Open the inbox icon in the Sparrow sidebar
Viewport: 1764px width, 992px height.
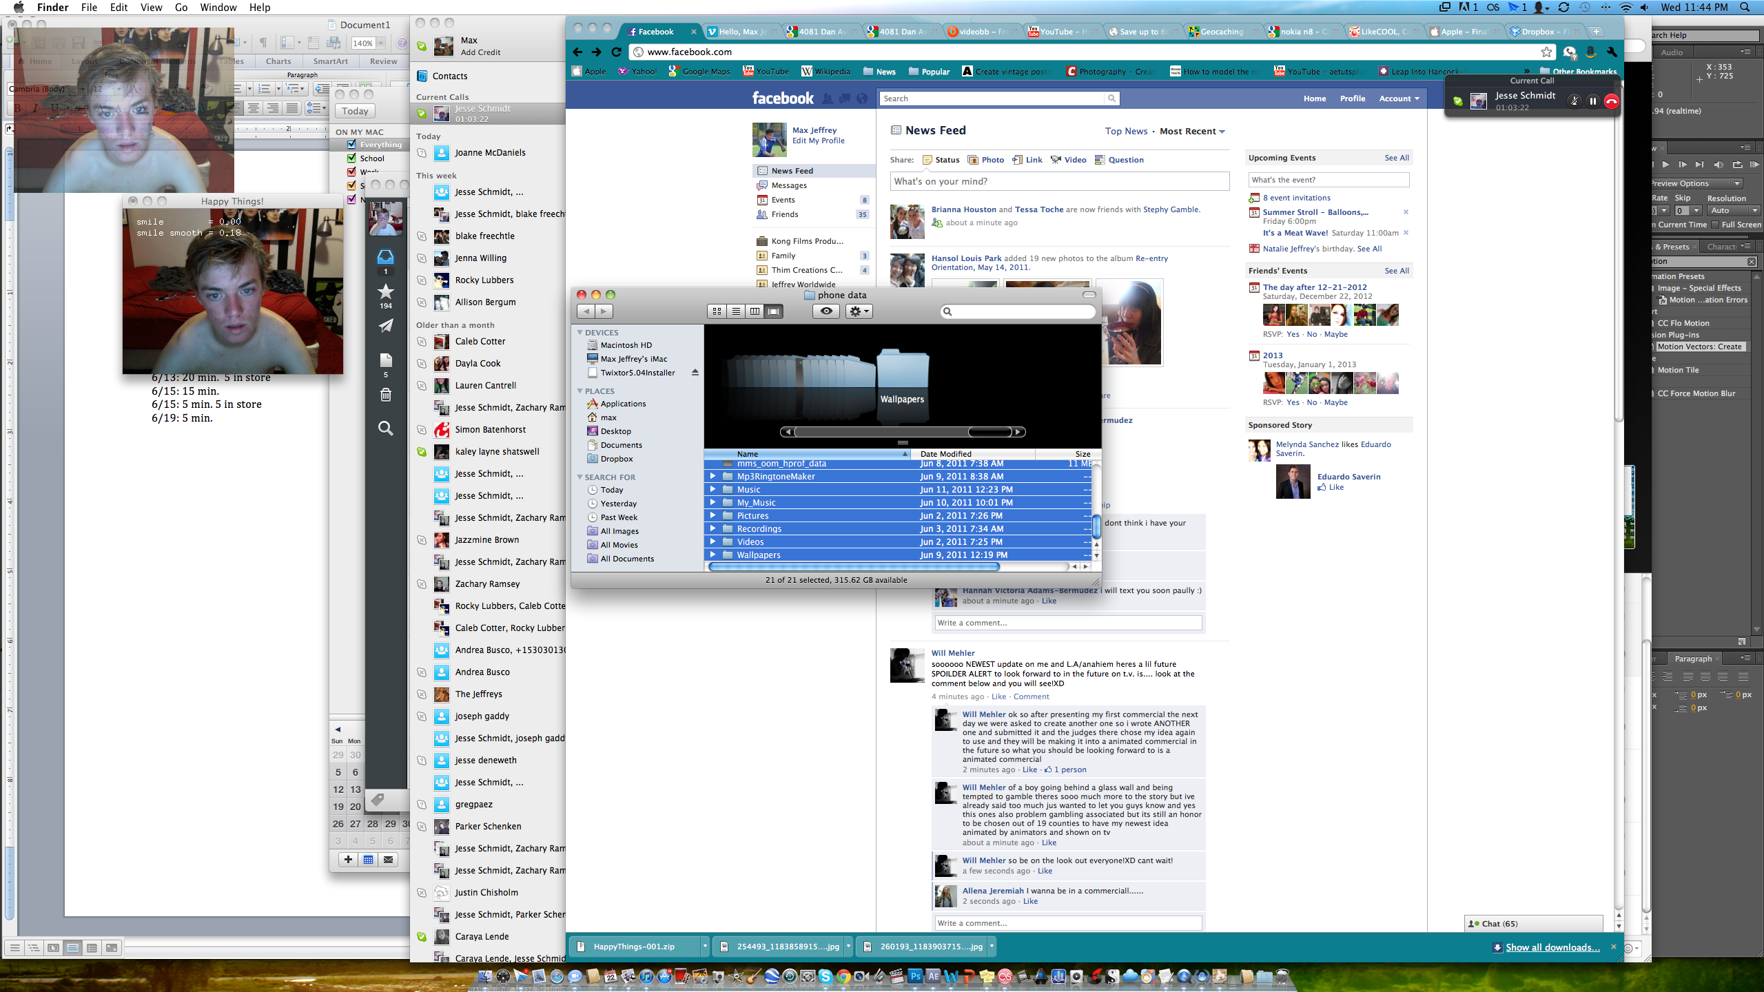tap(386, 258)
